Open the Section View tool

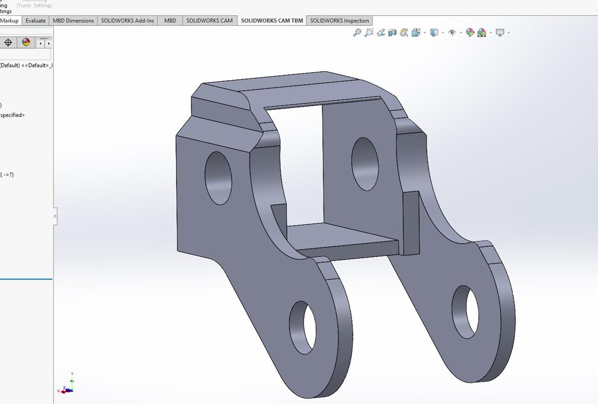[392, 33]
